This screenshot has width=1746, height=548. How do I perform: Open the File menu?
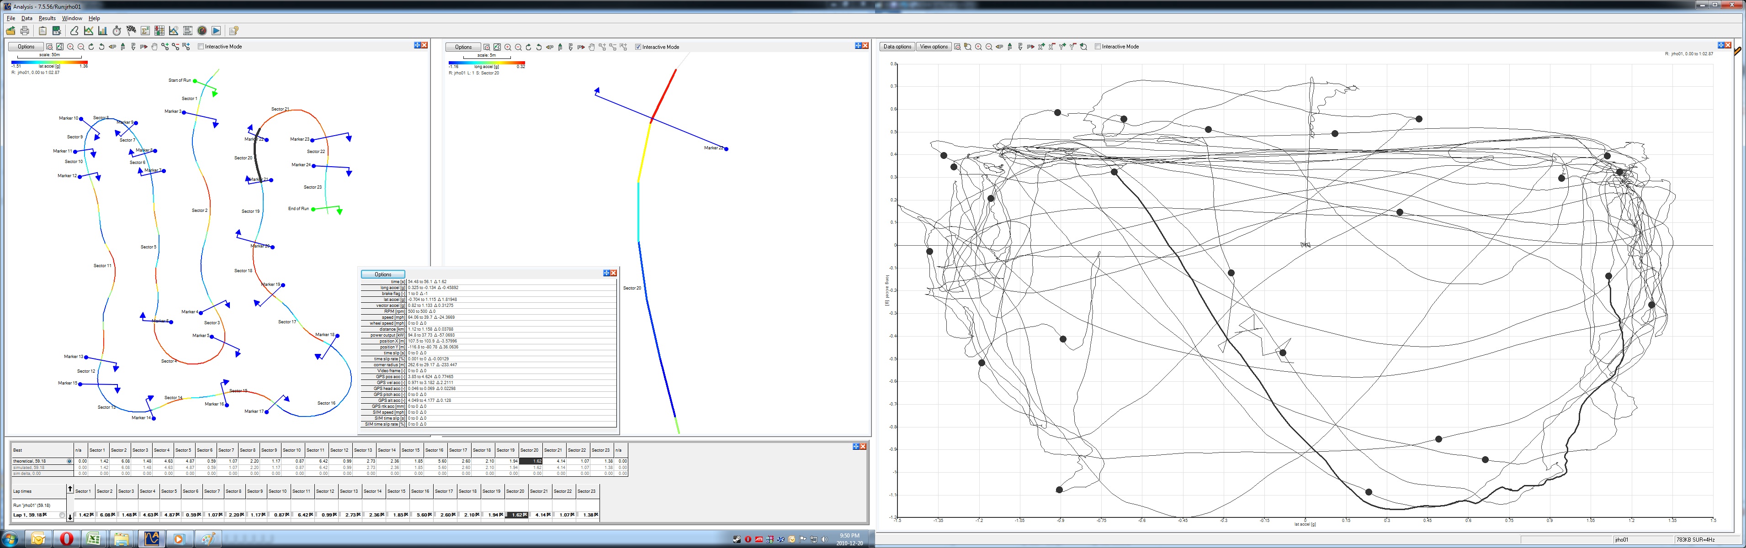point(11,18)
